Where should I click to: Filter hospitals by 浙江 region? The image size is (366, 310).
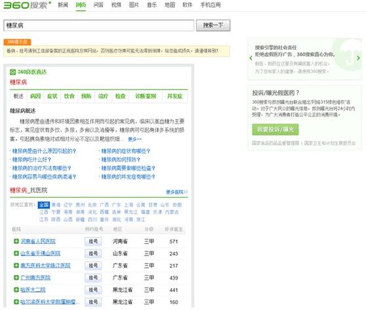click(140, 219)
